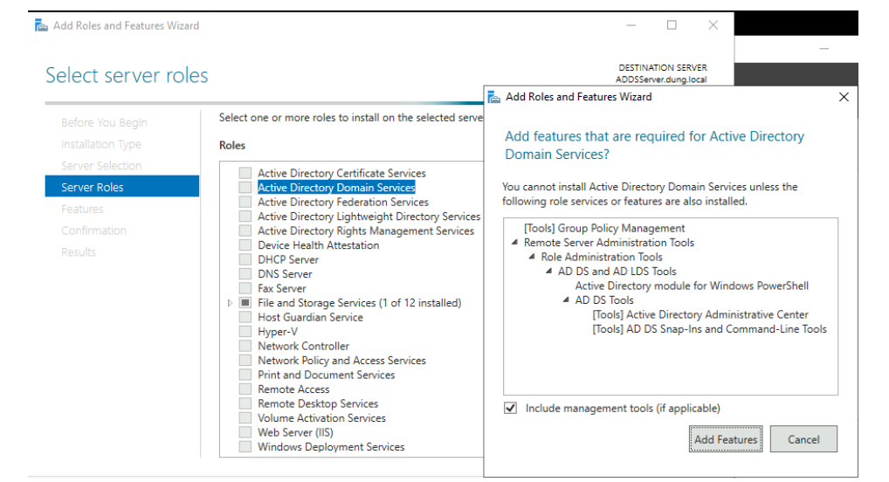Select AD DS Tools label
Viewport: 889px width, 482px height.
point(604,300)
